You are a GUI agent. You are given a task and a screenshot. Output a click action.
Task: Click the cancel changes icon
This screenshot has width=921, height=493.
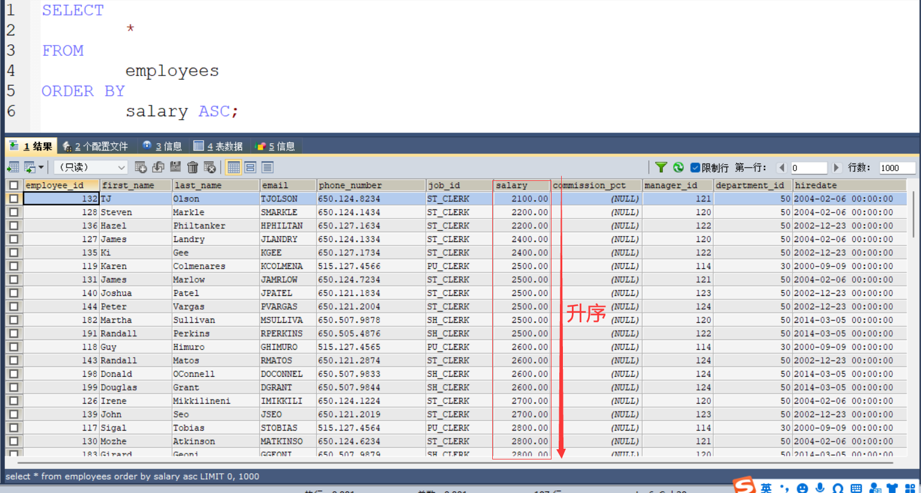[x=210, y=167]
